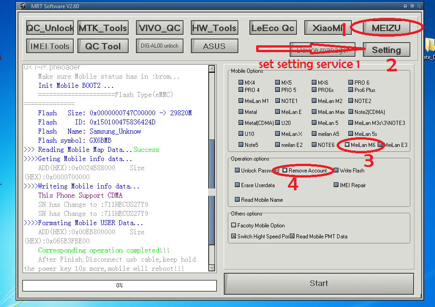Select MeiLan M3s\3\NOTE3 checkbox
Screen dimensions: 435x307
[351, 123]
